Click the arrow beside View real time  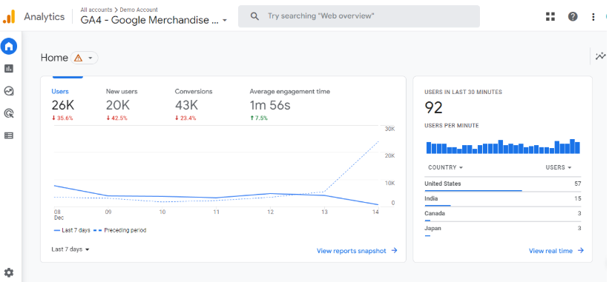581,250
